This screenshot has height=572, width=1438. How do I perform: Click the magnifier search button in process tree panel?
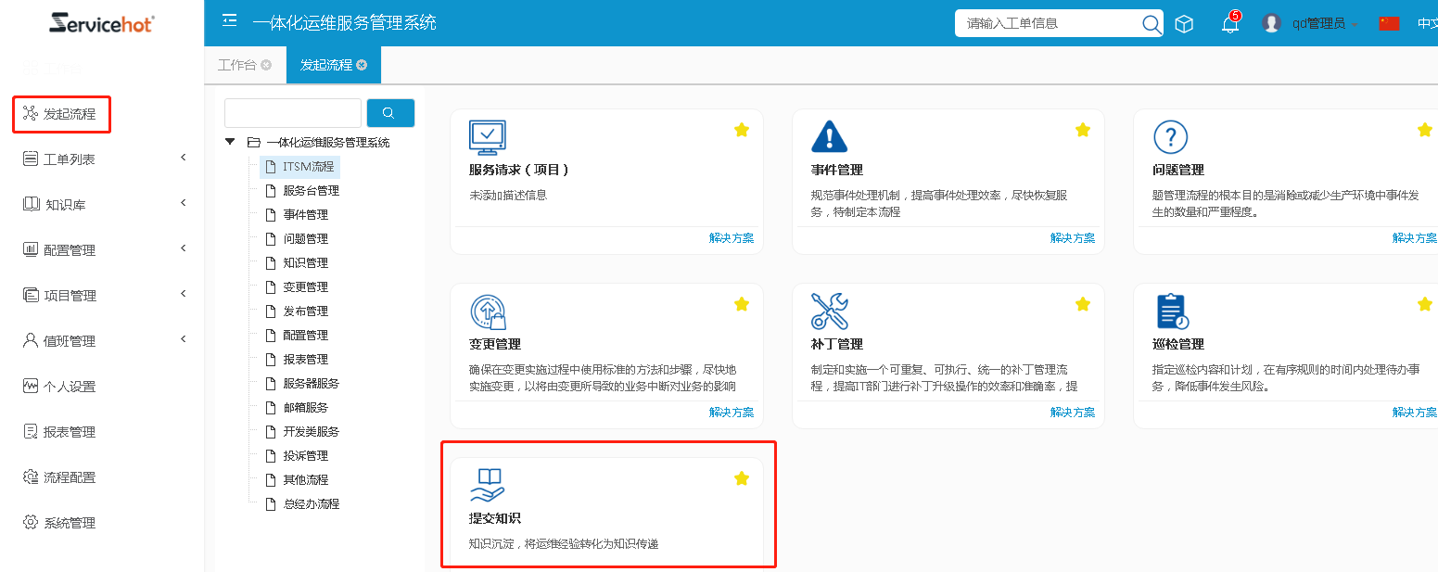point(390,112)
